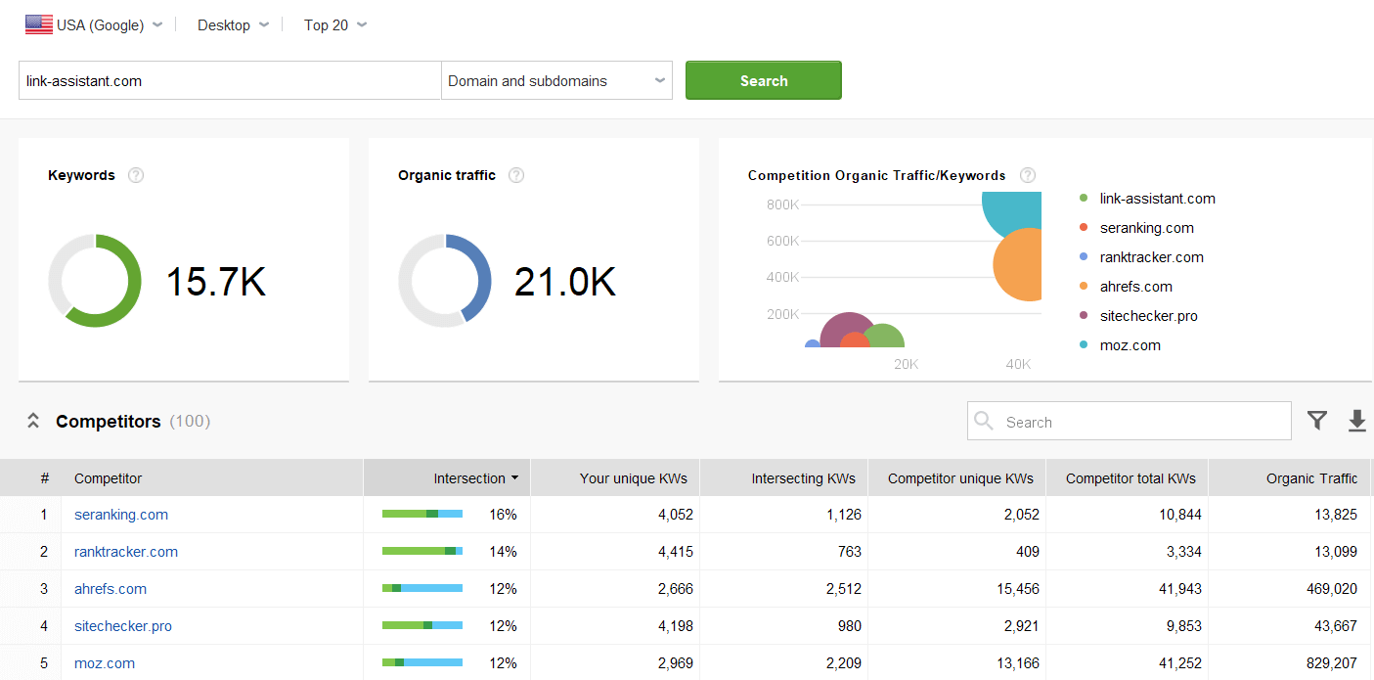This screenshot has height=680, width=1374.
Task: Click the ranktracker.com intersection bar
Action: tap(422, 551)
